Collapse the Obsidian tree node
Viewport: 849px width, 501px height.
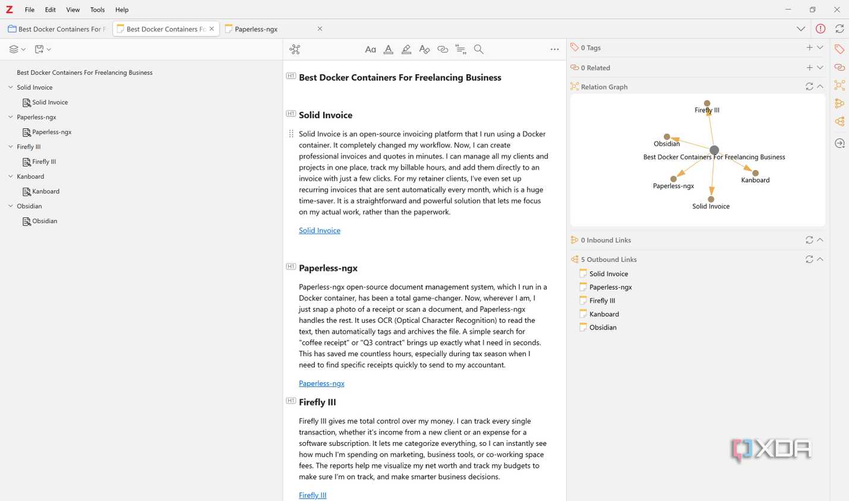point(10,206)
